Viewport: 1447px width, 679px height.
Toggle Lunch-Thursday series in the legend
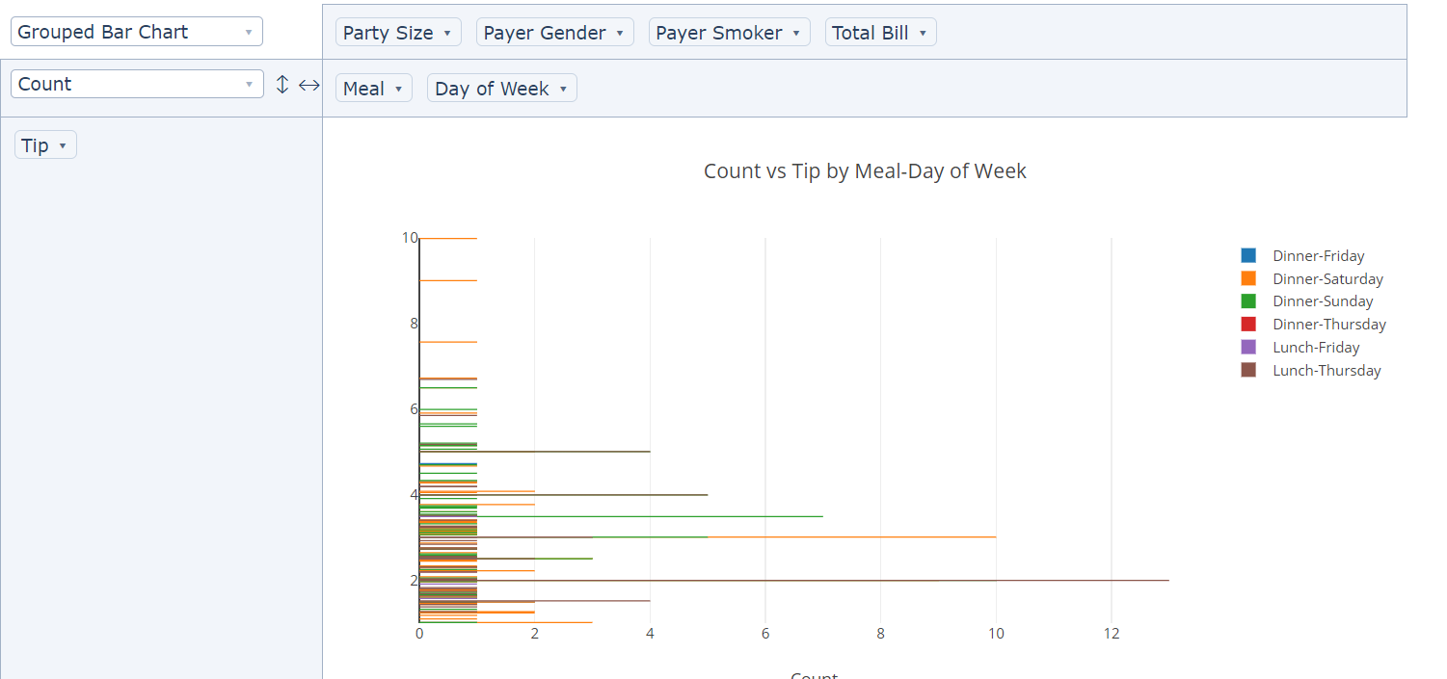pyautogui.click(x=1326, y=371)
